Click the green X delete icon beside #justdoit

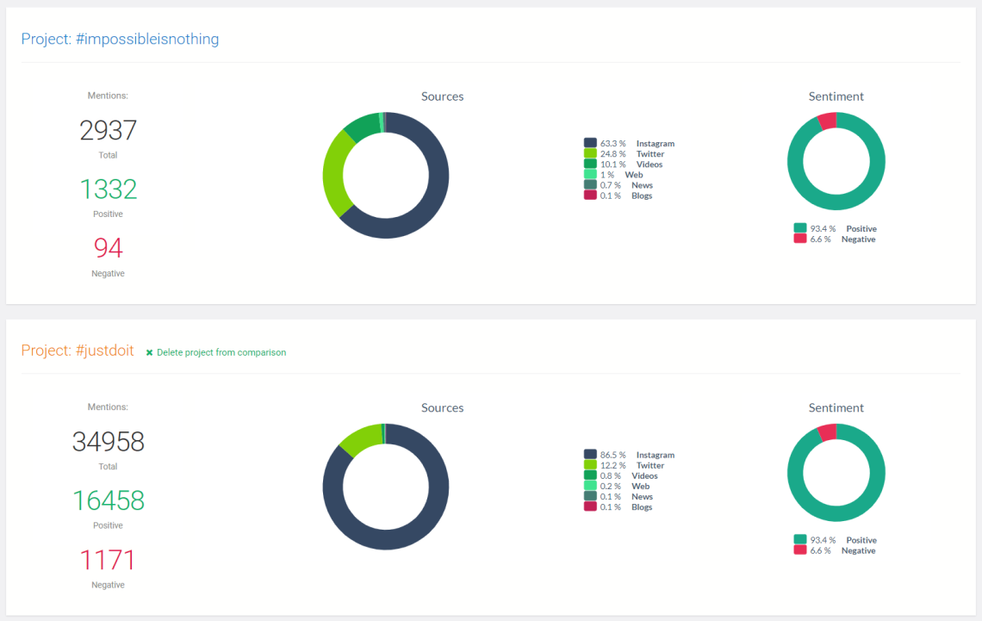click(149, 353)
